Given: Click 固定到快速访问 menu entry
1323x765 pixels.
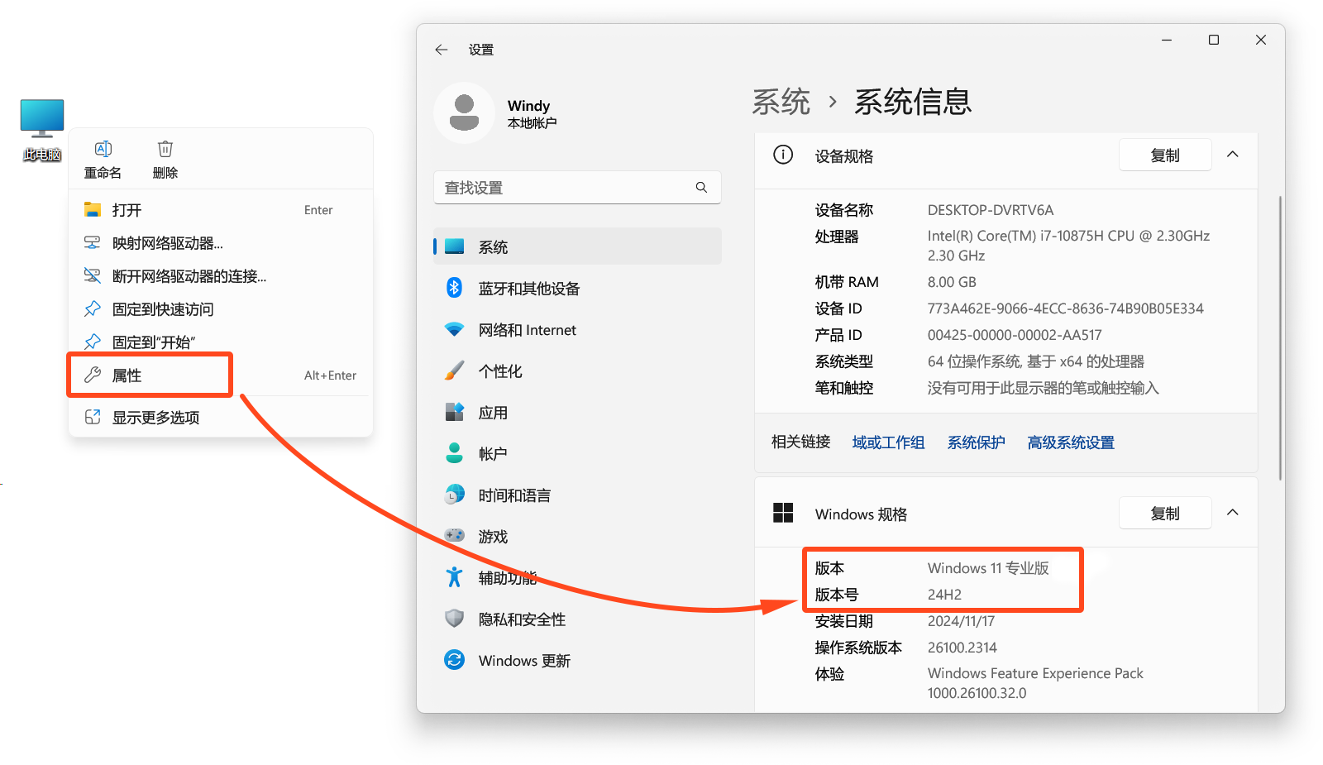Looking at the screenshot, I should pos(162,308).
